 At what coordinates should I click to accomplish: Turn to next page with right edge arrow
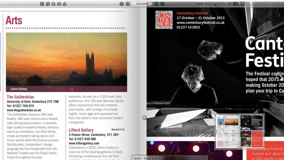(281, 78)
